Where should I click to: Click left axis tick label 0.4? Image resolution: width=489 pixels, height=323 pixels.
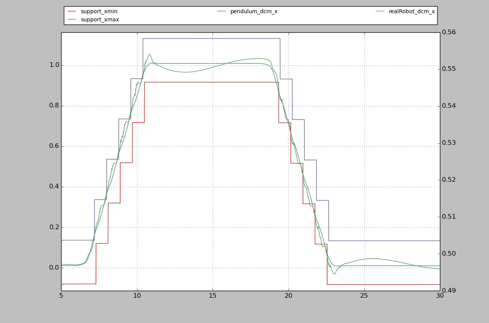point(54,186)
